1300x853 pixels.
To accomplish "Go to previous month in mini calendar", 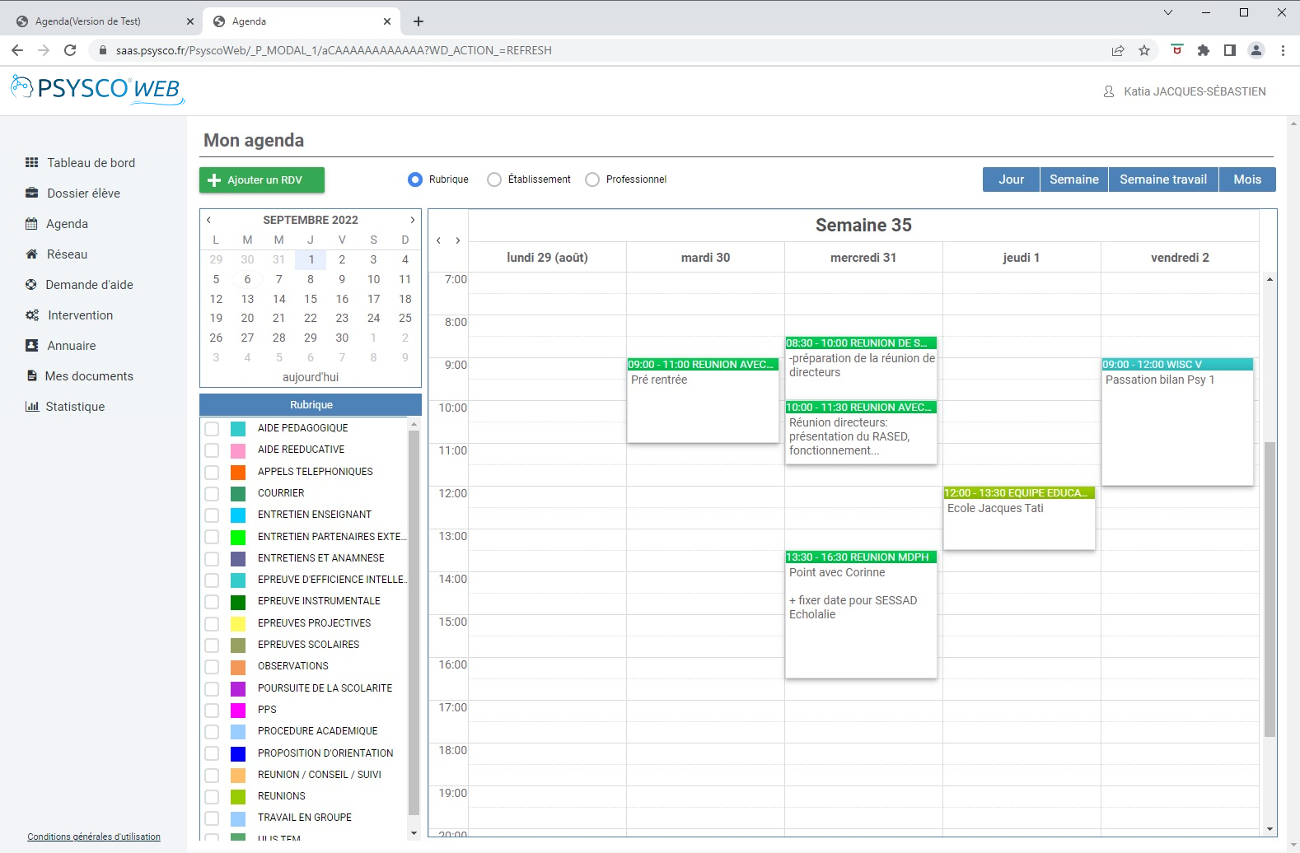I will point(209,220).
